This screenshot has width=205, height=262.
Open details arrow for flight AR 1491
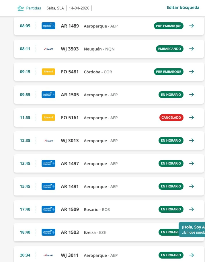[x=192, y=186]
